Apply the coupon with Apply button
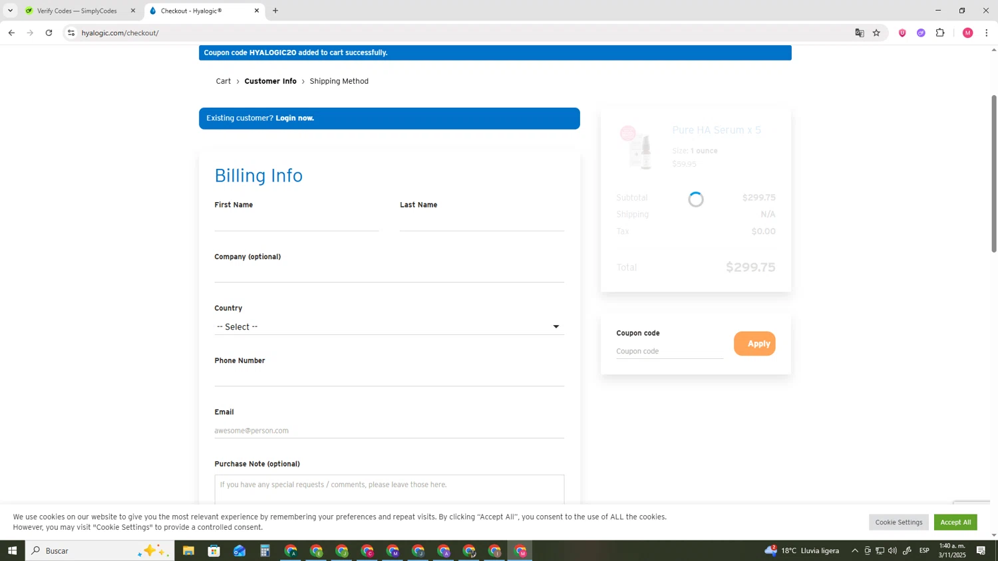The width and height of the screenshot is (998, 561). pyautogui.click(x=754, y=344)
